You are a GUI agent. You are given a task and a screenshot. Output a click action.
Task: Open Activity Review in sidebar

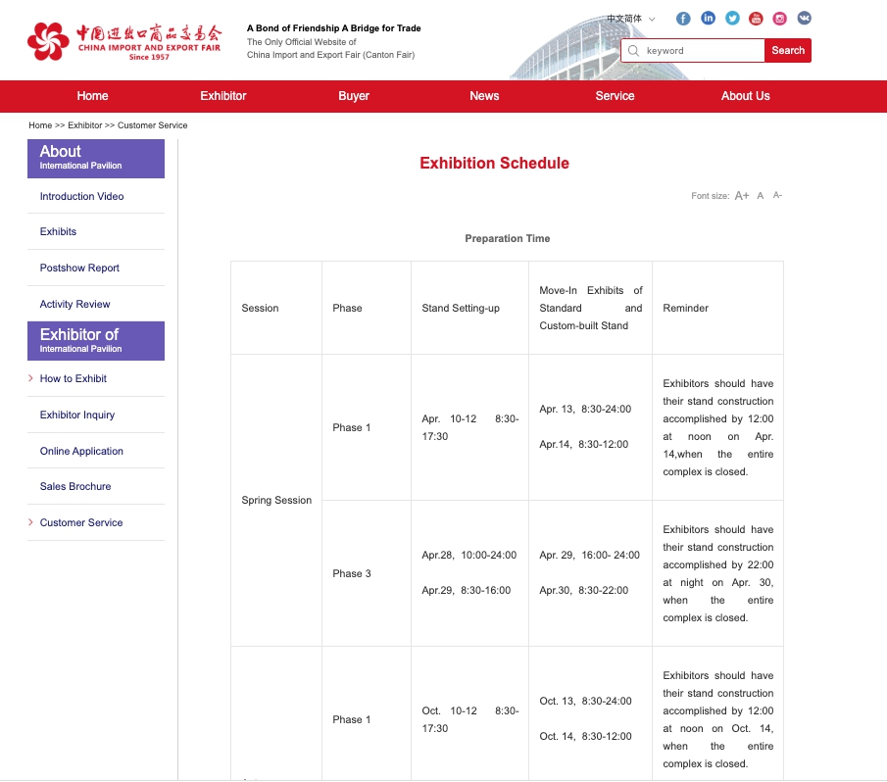click(74, 304)
